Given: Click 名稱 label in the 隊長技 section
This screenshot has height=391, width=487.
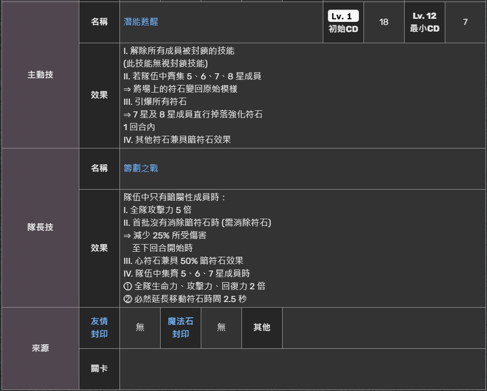Looking at the screenshot, I should [x=99, y=168].
